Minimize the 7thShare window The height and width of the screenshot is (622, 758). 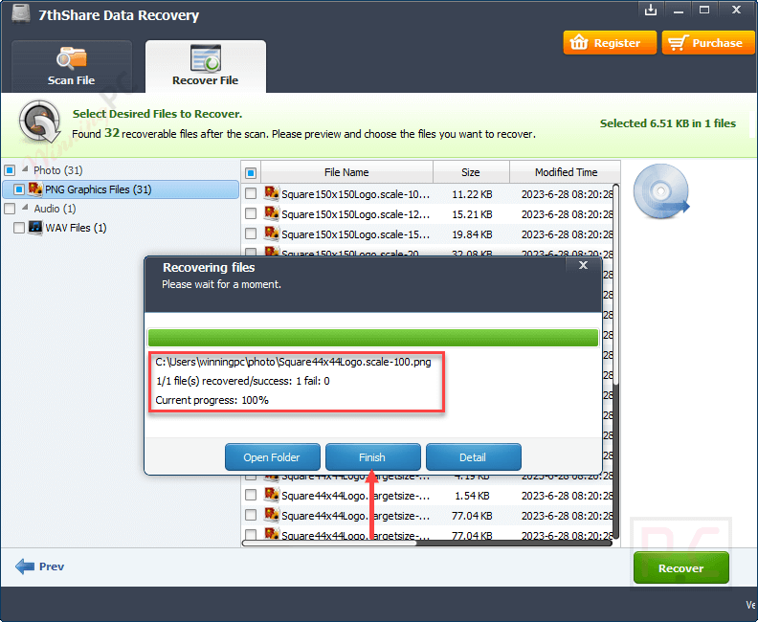tap(679, 10)
